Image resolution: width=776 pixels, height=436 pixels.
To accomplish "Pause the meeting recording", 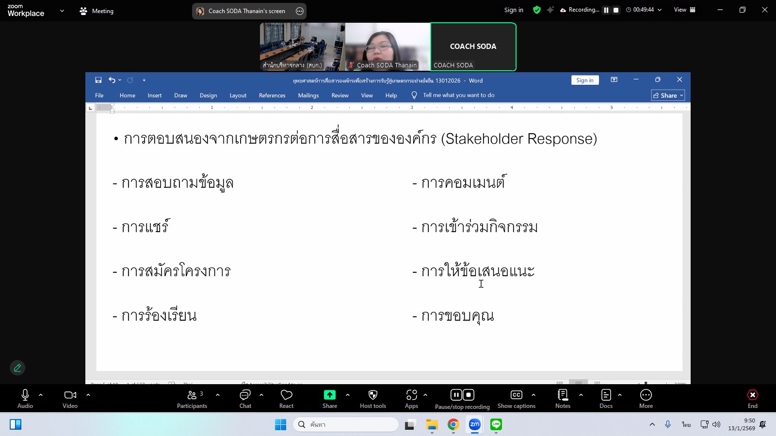I will [455, 394].
